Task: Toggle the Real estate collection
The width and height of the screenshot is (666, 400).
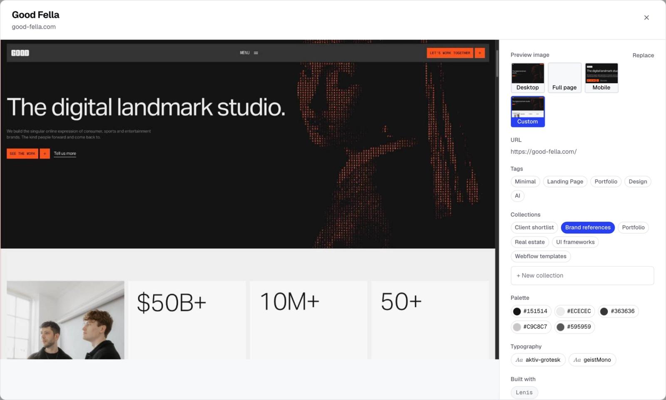Action: (529, 242)
